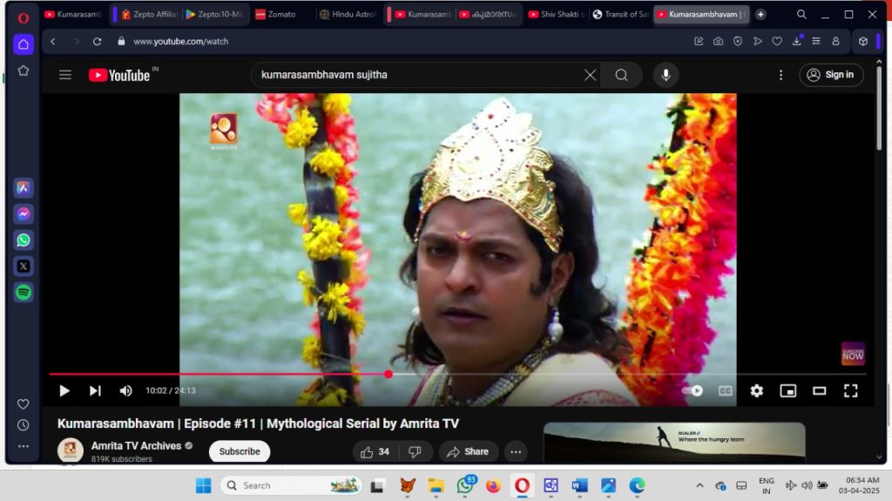Open Opera bookmarks star in sidebar
Image resolution: width=892 pixels, height=501 pixels.
point(24,71)
